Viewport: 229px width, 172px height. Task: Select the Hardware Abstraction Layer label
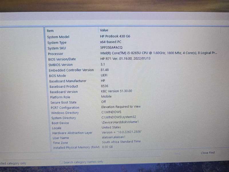72,133
